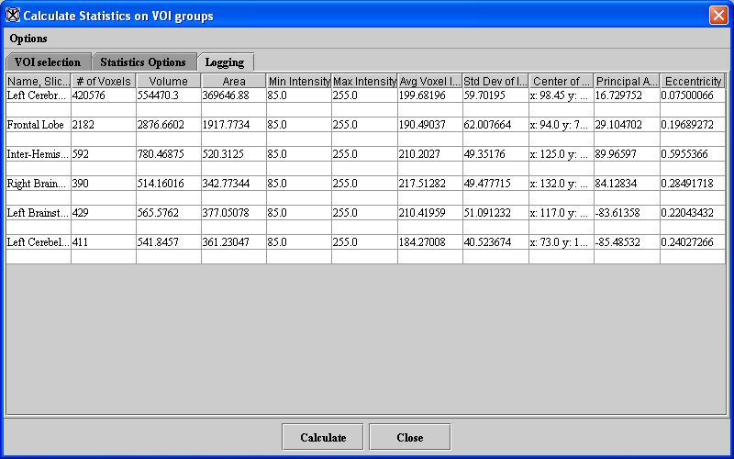Switch to the VOI selection tab
Viewport: 734px width, 459px height.
(x=48, y=62)
